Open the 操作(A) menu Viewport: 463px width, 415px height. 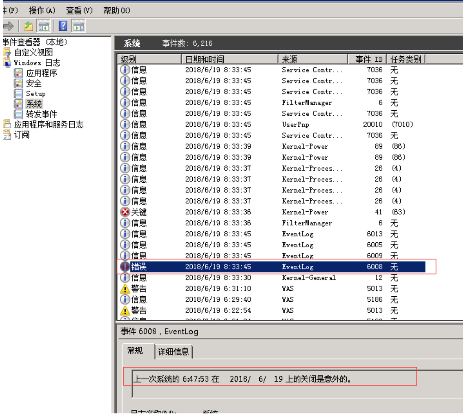point(42,10)
